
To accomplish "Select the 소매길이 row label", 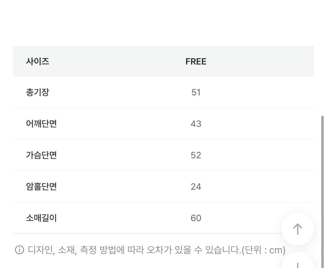I will coord(41,218).
